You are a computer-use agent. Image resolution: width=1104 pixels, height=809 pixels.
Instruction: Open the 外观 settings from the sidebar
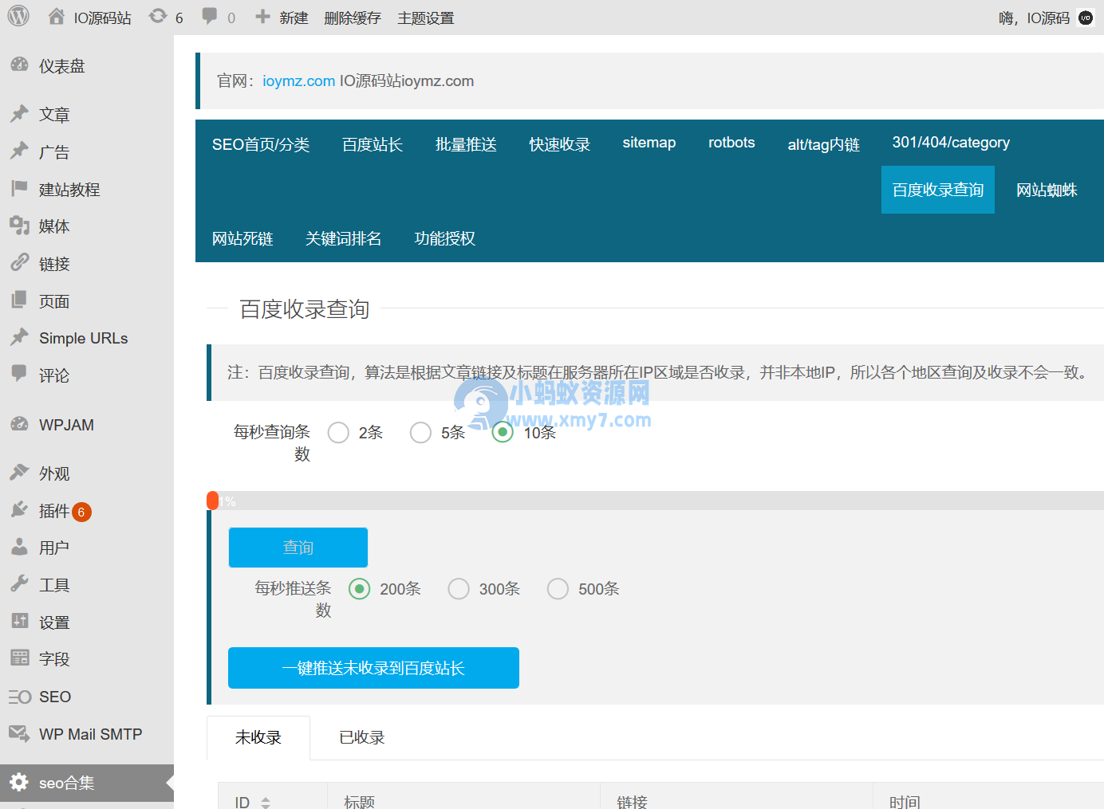tap(53, 473)
